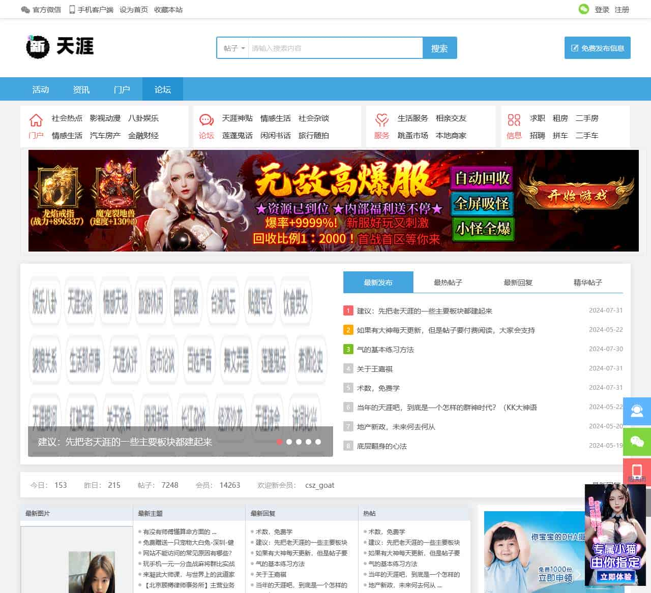The image size is (651, 593).
Task: Click the green WeChat login icon beside 登录
Action: (583, 9)
